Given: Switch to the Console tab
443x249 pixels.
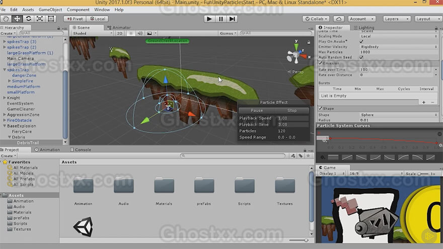Looking at the screenshot, I should [81, 150].
